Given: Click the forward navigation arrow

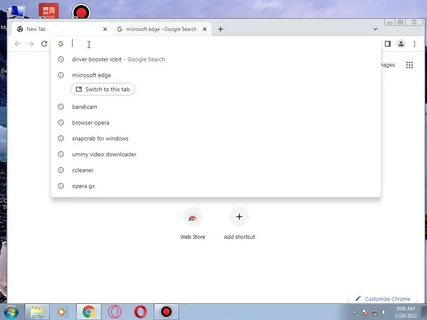Looking at the screenshot, I should coord(31,44).
